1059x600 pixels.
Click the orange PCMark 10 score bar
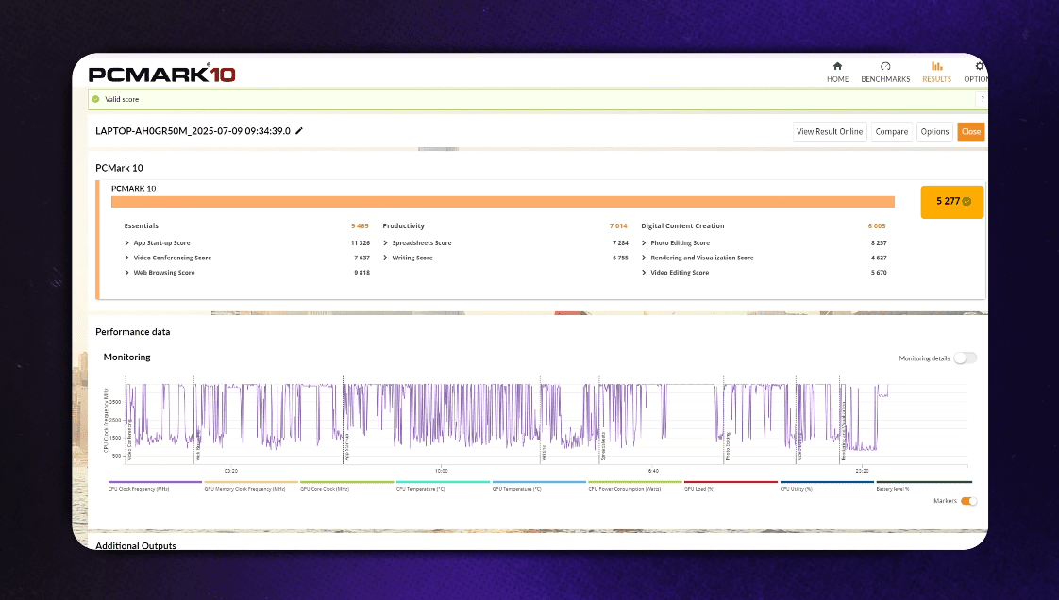click(502, 202)
